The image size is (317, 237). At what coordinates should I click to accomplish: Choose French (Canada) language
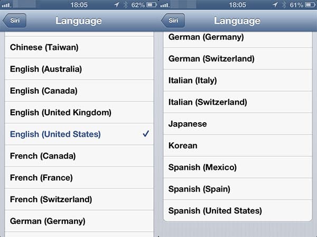[x=79, y=156]
